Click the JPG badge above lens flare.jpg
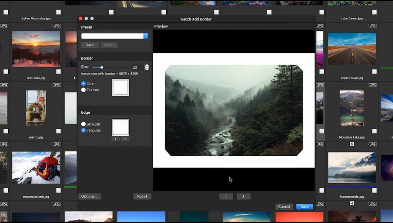 (57, 26)
